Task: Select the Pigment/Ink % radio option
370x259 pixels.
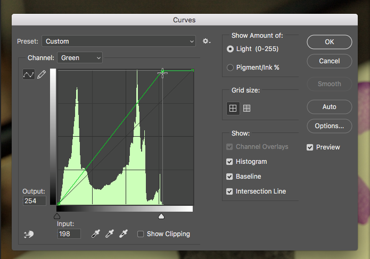Action: [230, 68]
